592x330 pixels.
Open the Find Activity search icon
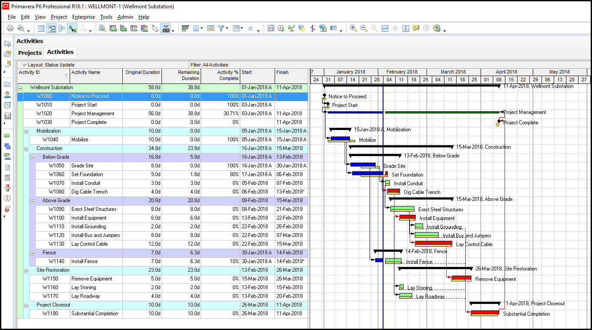(x=103, y=28)
